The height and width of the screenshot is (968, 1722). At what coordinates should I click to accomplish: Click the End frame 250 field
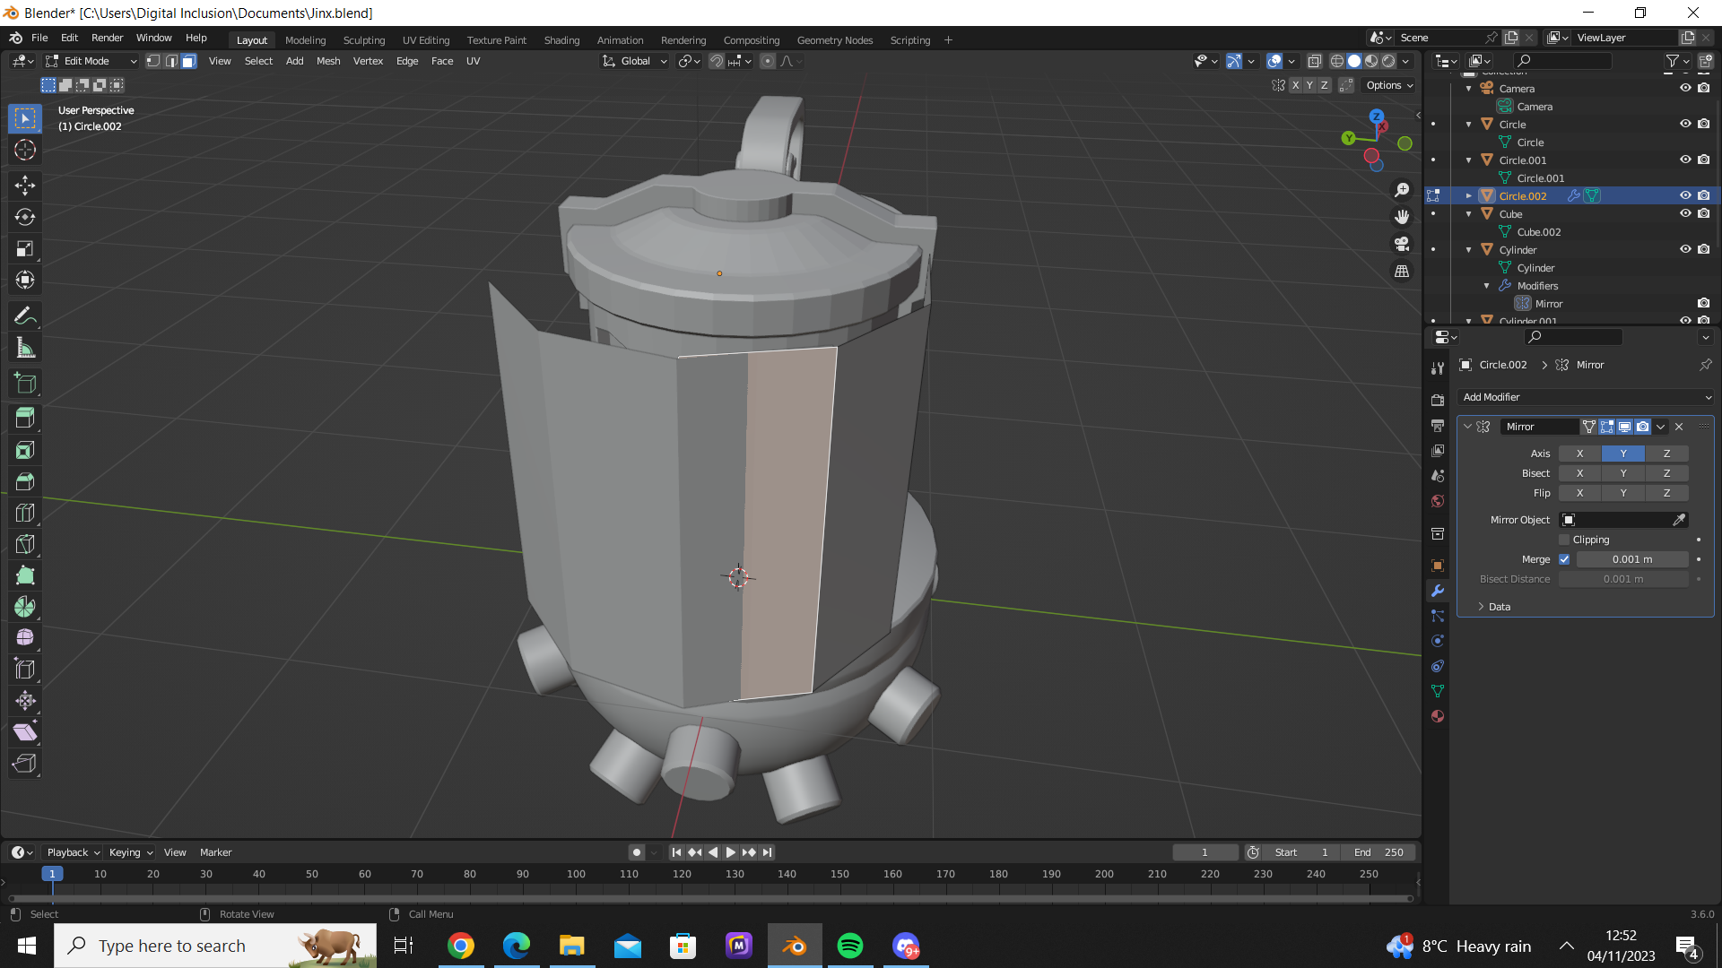[x=1379, y=852]
